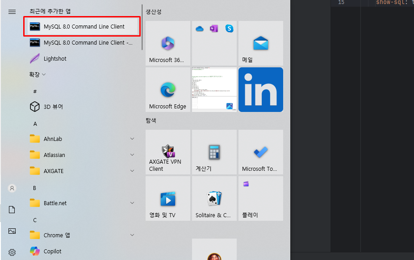Open the Solitaire & Casual Games tile
The image size is (414, 260).
214,198
